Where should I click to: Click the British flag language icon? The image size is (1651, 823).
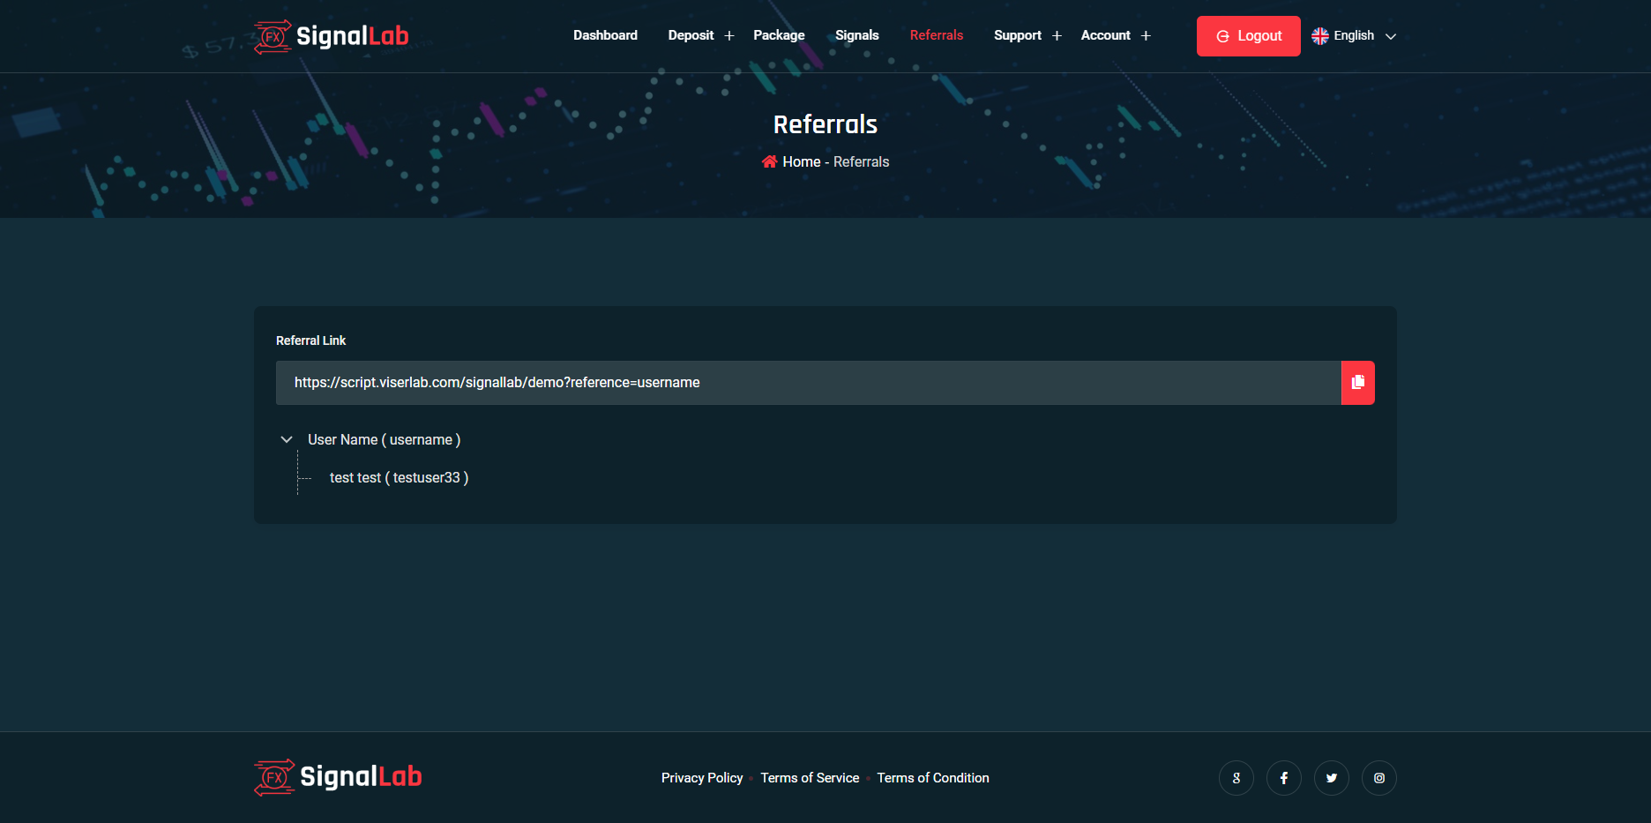[1319, 35]
